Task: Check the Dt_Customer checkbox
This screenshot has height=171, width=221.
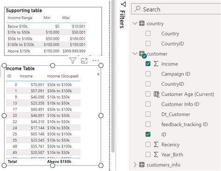Action: tap(148, 114)
